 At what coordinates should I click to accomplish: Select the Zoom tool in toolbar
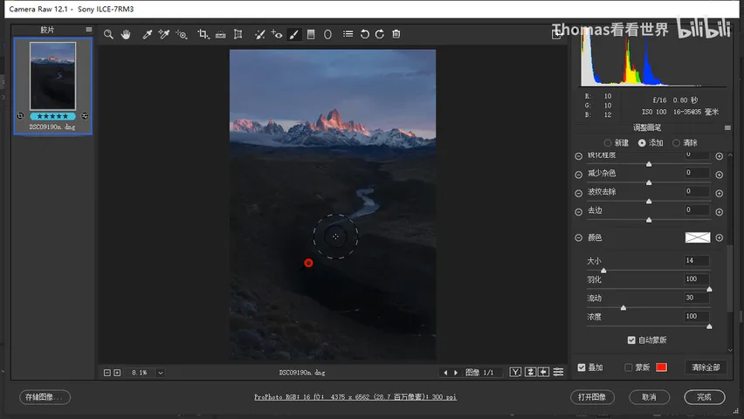click(x=108, y=34)
